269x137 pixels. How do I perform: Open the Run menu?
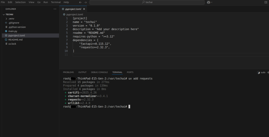[x=46, y=2]
